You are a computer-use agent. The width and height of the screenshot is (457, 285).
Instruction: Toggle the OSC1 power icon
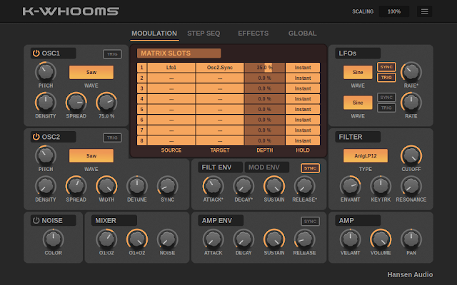(x=36, y=53)
